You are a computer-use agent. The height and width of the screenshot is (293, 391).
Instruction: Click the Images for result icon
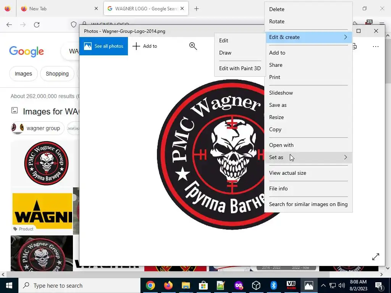tap(15, 110)
